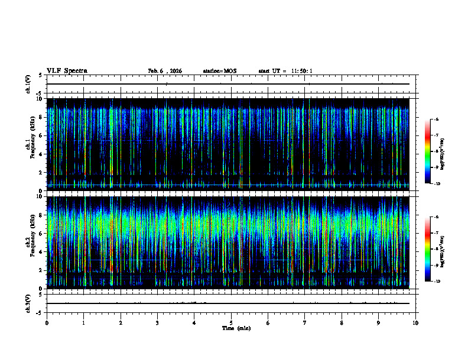
Task: Click the ch.2 frequency tick label "2"
Action: click(x=41, y=270)
